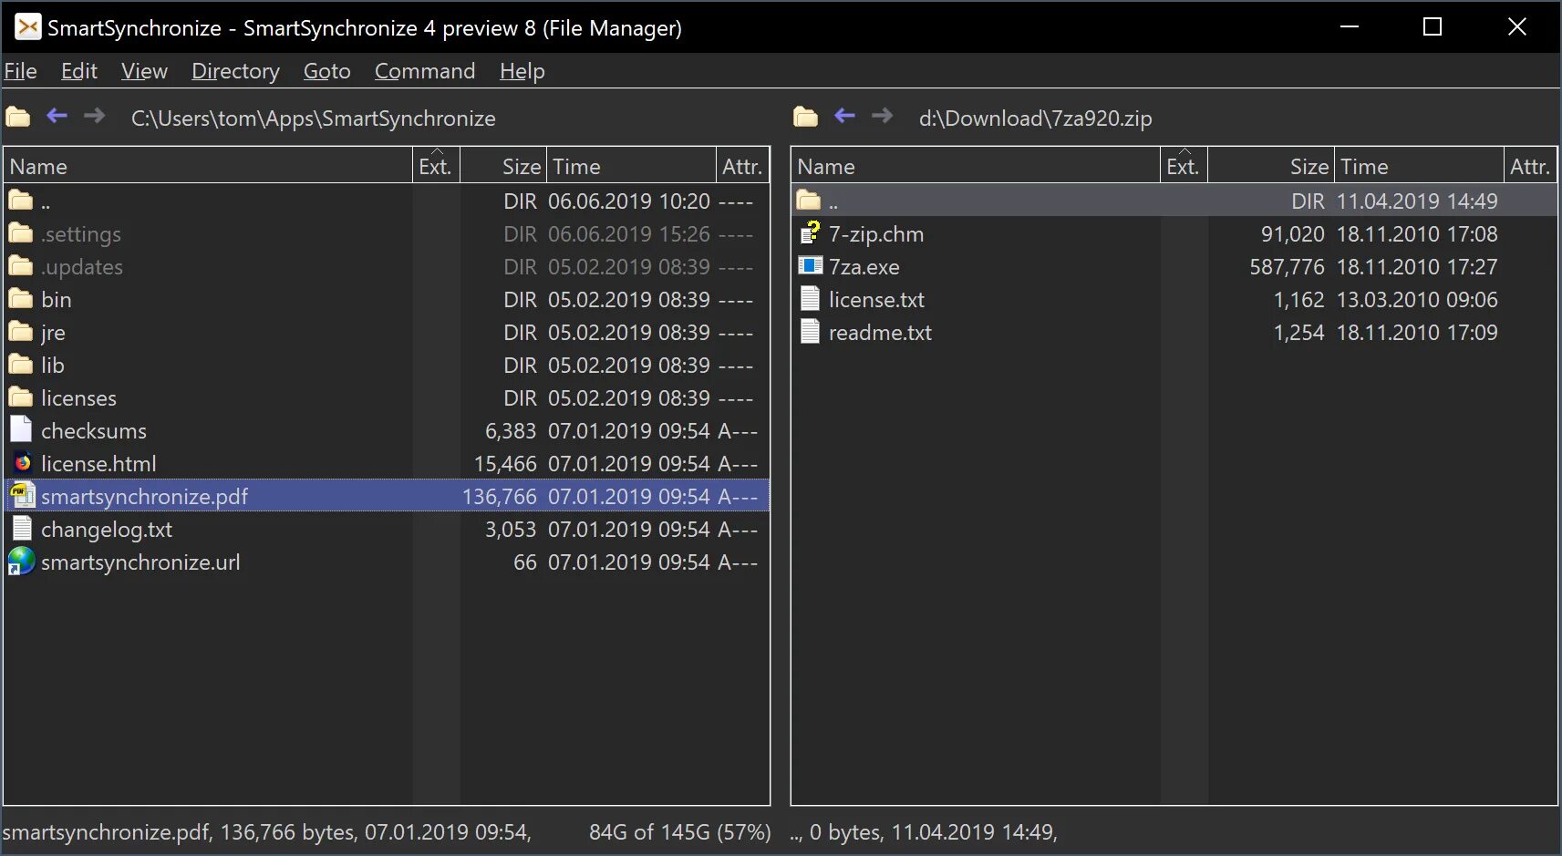Open the File menu

20,71
